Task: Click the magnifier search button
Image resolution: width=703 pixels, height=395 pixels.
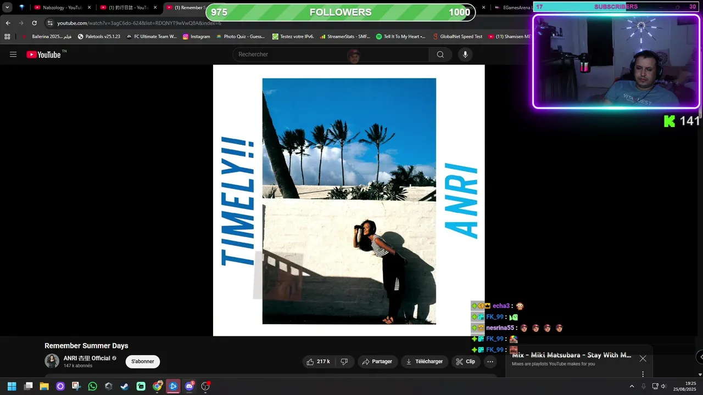Action: click(x=440, y=54)
